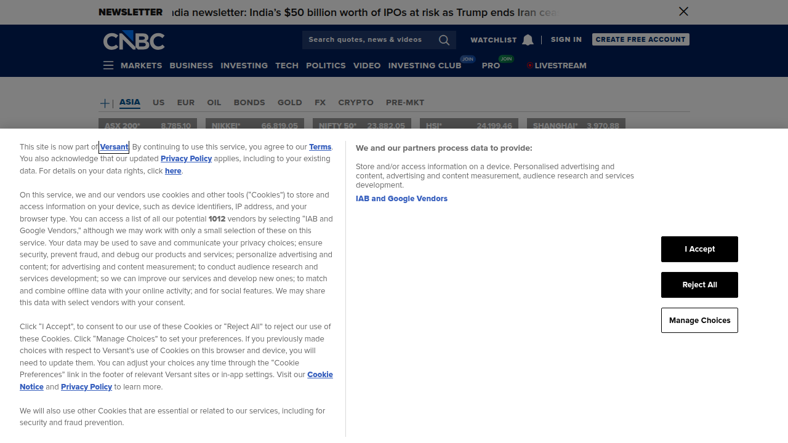Open the Terms link
Screen dimensions: 788x443
320,147
